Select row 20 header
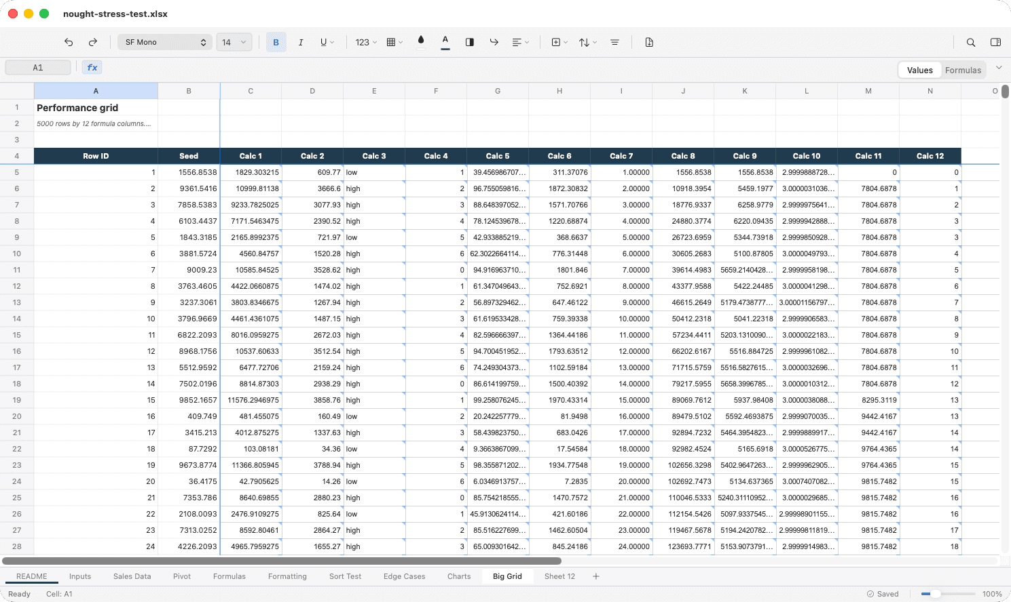1011x602 pixels. coord(17,416)
